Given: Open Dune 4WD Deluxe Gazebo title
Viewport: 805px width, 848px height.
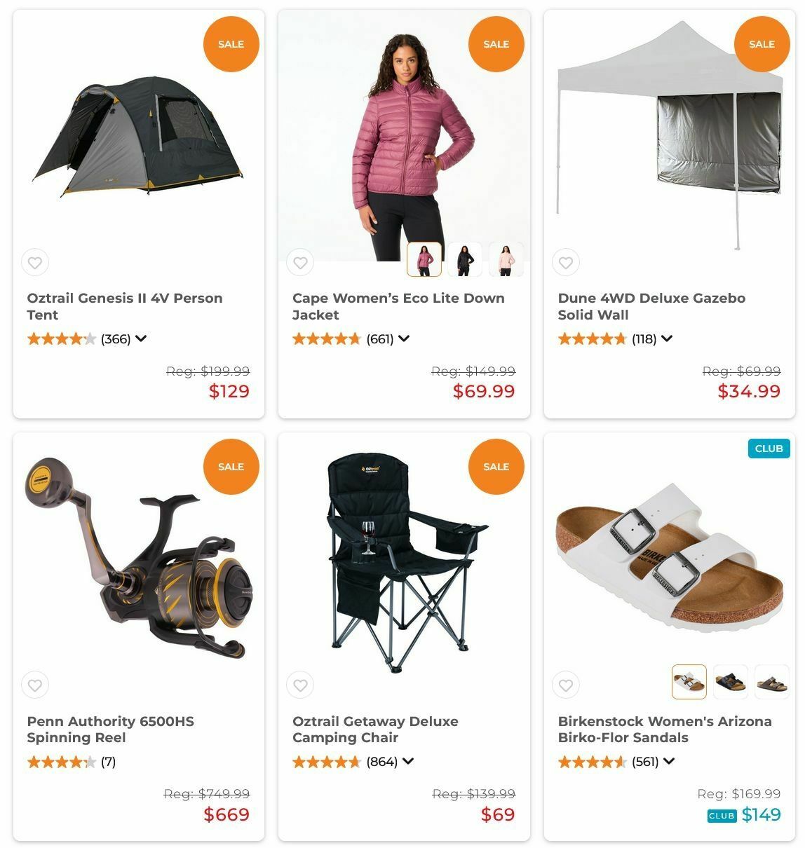Looking at the screenshot, I should pos(651,306).
